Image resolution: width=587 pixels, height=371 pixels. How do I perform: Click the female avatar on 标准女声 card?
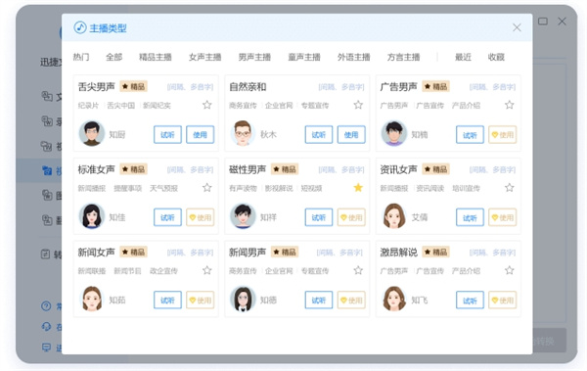92,216
